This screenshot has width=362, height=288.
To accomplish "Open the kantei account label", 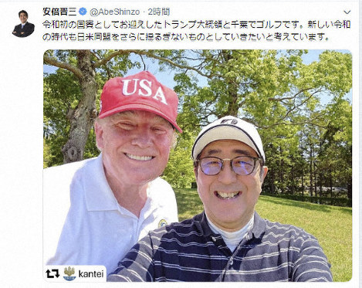I will 91,273.
